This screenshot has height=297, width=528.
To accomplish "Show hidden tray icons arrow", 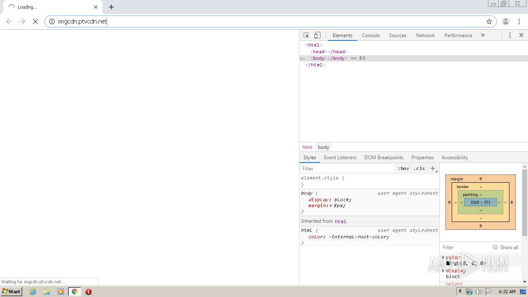I will [460, 292].
